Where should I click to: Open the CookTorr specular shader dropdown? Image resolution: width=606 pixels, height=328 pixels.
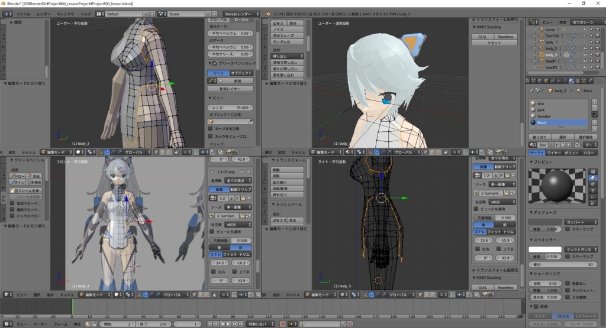(581, 249)
